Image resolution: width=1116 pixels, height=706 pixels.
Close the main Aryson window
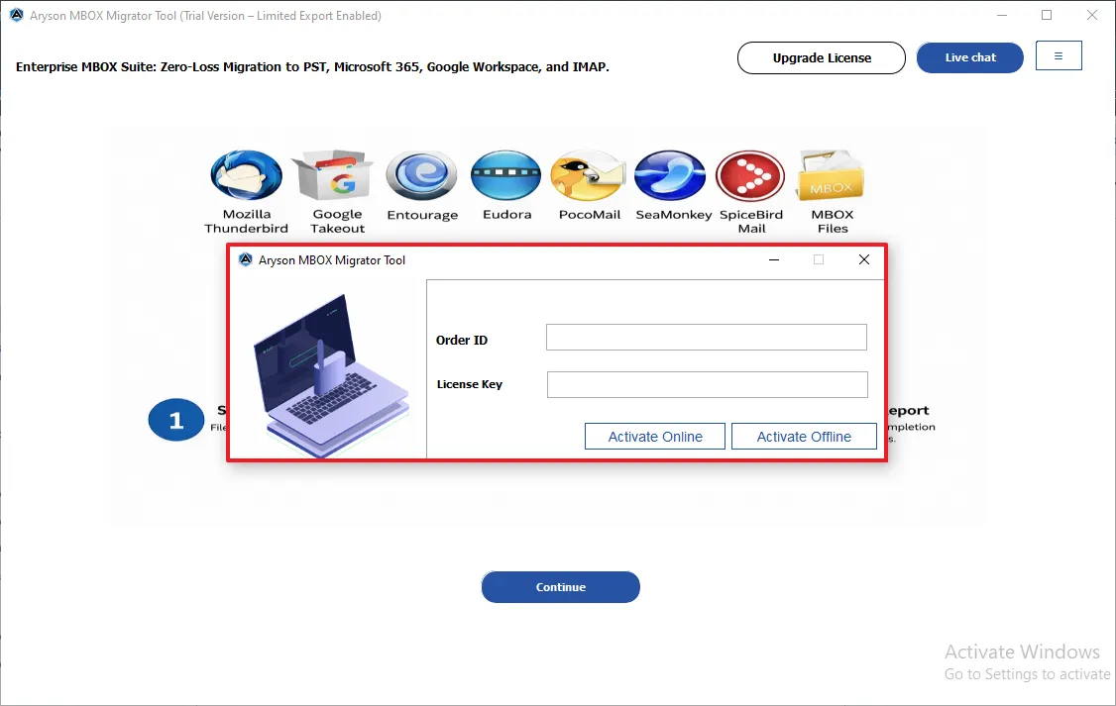click(x=1092, y=15)
